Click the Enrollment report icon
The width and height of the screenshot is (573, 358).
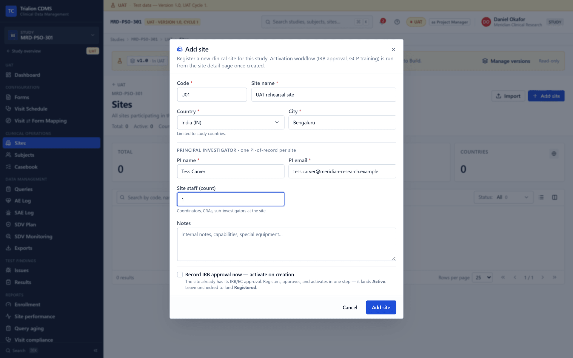pyautogui.click(x=8, y=304)
